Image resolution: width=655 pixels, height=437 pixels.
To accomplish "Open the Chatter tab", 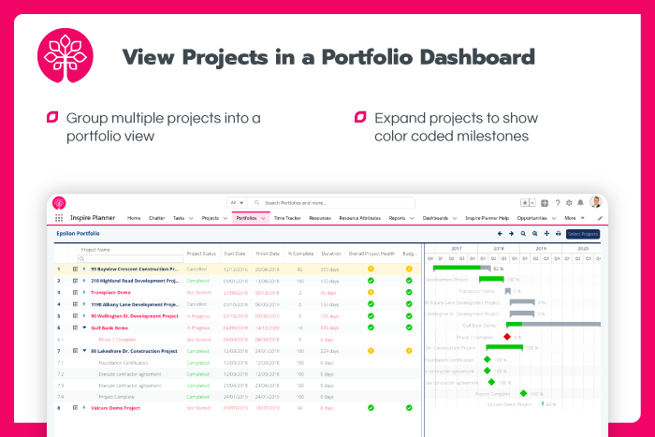I will pyautogui.click(x=156, y=218).
